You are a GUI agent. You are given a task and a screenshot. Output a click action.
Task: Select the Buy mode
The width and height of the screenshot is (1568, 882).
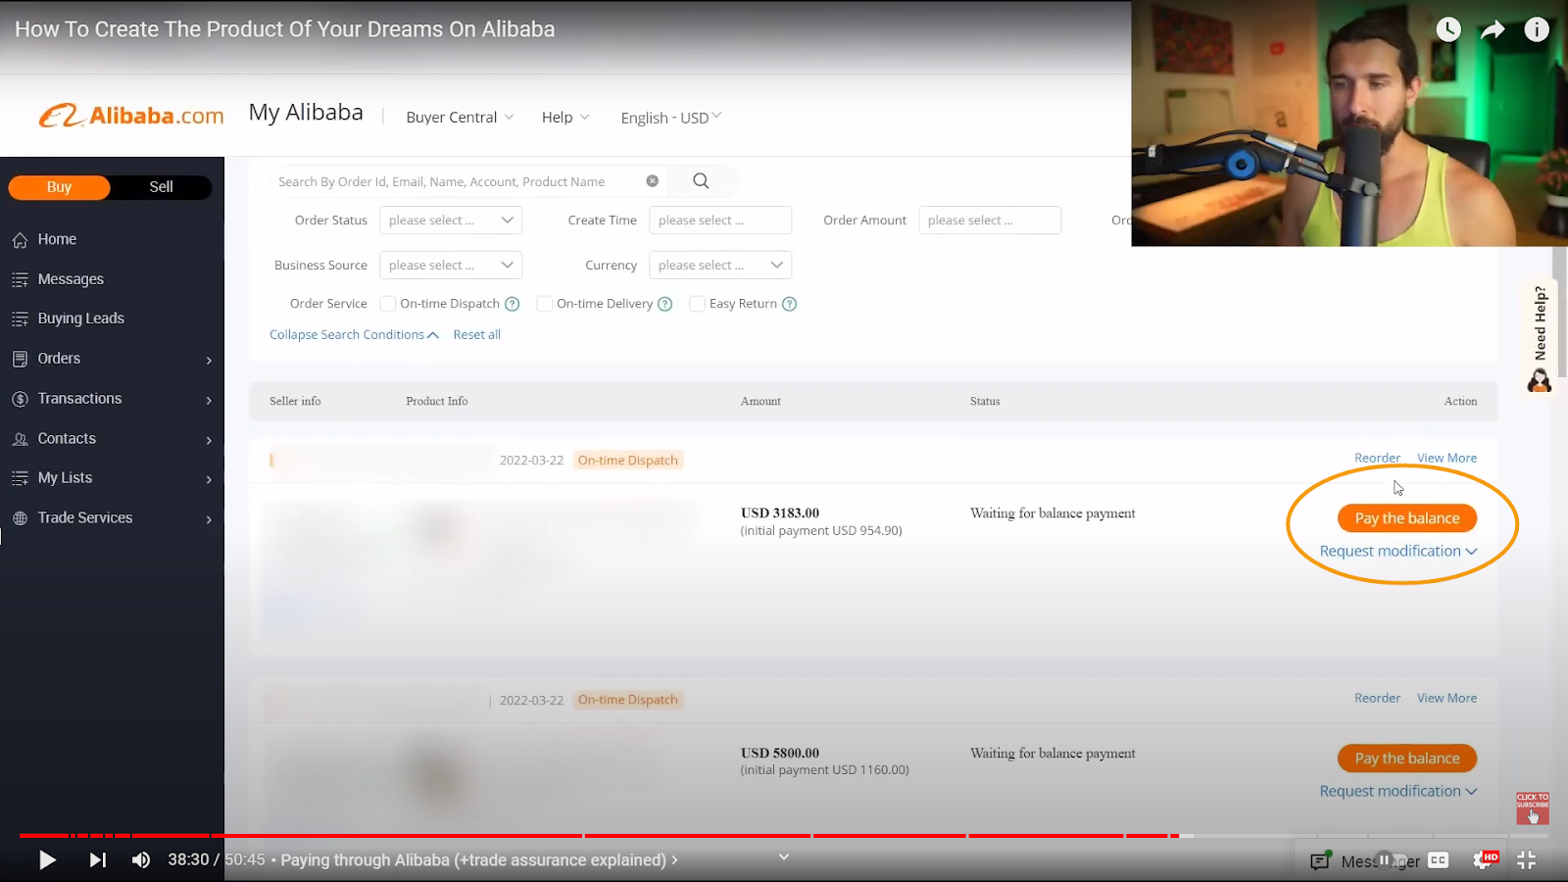pyautogui.click(x=59, y=186)
